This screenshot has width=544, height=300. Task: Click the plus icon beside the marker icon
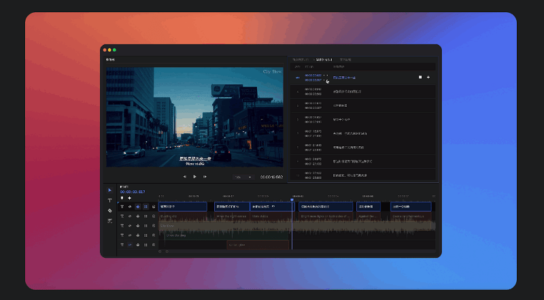pyautogui.click(x=129, y=198)
